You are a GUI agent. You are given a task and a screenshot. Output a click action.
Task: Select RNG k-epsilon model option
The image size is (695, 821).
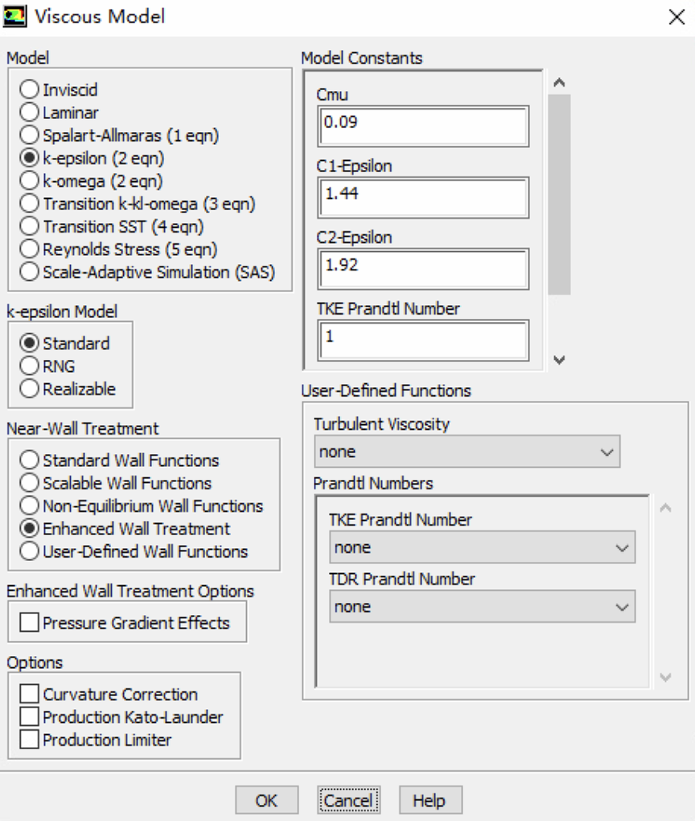pos(30,366)
